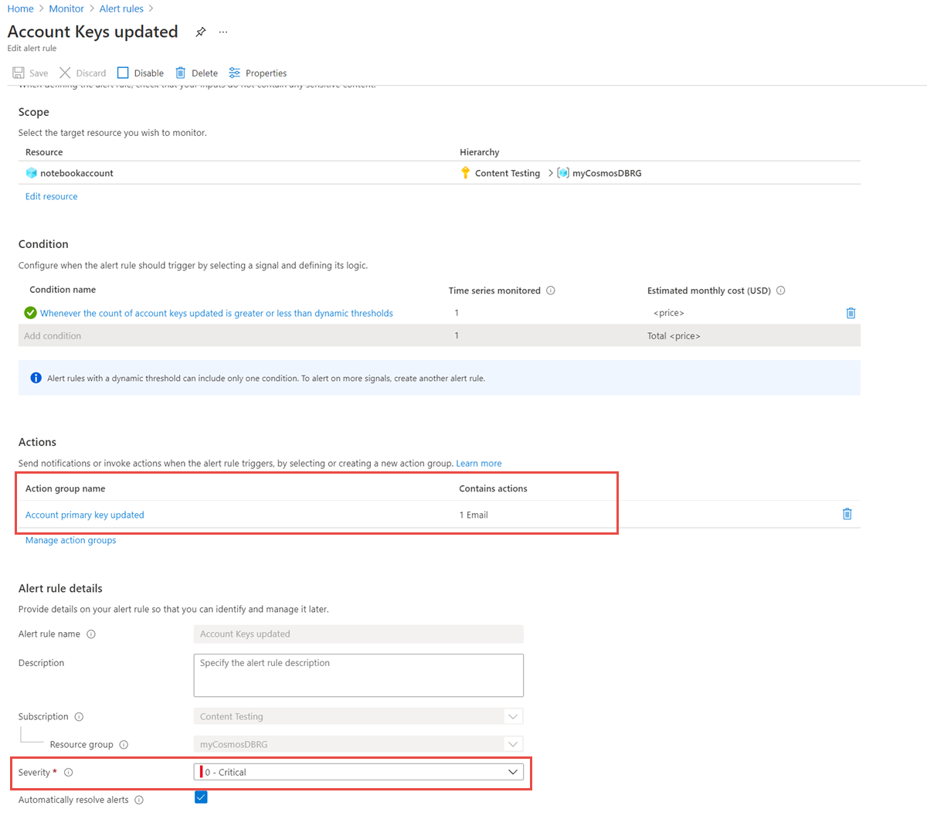Toggle Automatically resolve alerts checkbox
Viewport: 927px width, 826px height.
201,797
